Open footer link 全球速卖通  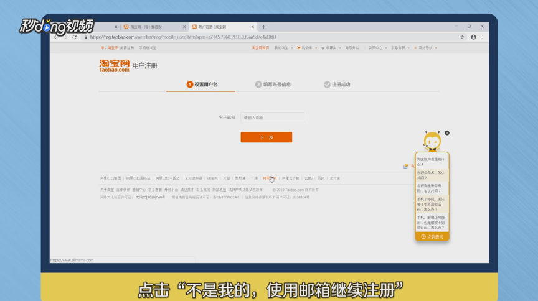194,178
